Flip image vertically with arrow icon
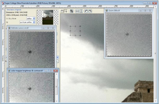The width and height of the screenshot is (159, 104). 81,11
